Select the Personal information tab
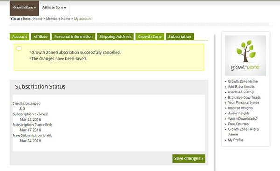Screen dimensions: 280x171 coord(74,36)
